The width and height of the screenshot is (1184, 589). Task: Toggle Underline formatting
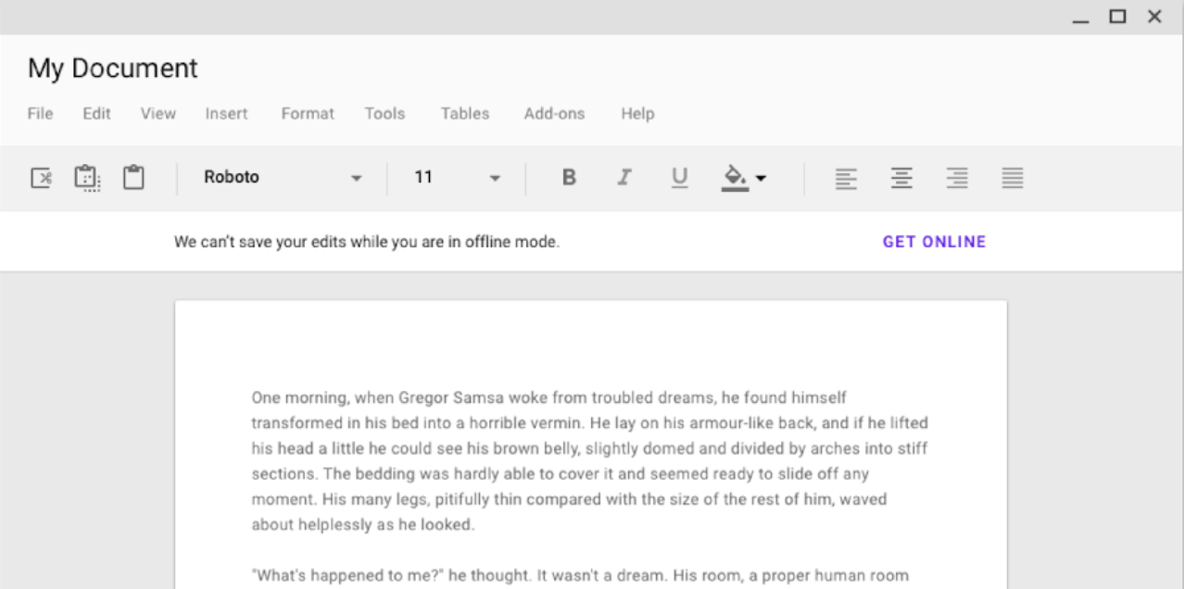[680, 178]
